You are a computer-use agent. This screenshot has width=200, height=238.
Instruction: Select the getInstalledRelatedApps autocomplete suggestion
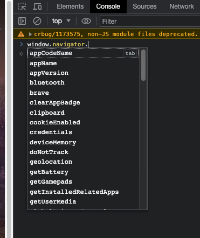[83, 192]
